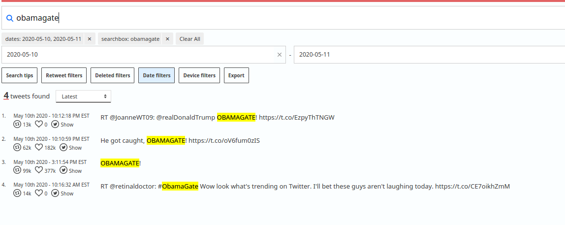
Task: Click the 'dates: 2020-05-10, 2020-05-11' chip label
Action: (43, 39)
